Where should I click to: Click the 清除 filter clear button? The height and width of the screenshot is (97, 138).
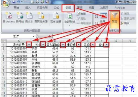point(125,14)
